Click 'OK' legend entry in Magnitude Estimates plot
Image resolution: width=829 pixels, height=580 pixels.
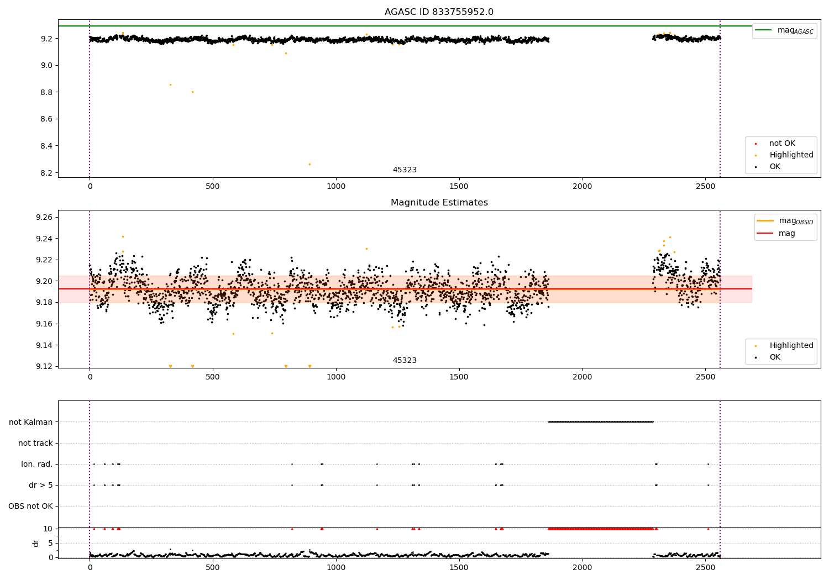775,357
